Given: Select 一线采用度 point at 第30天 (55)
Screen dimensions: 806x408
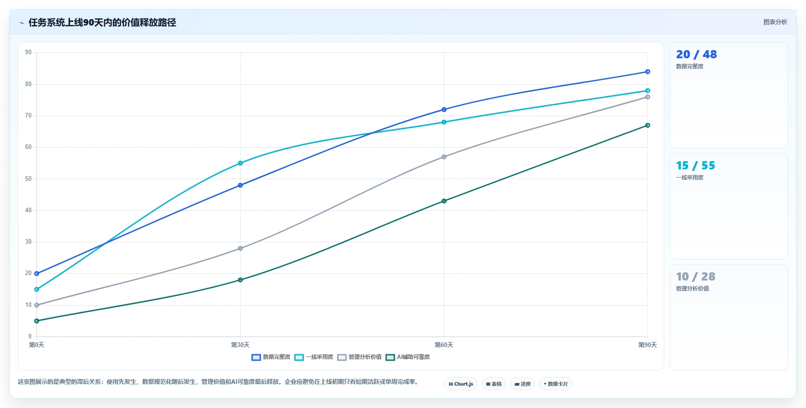Looking at the screenshot, I should [240, 163].
